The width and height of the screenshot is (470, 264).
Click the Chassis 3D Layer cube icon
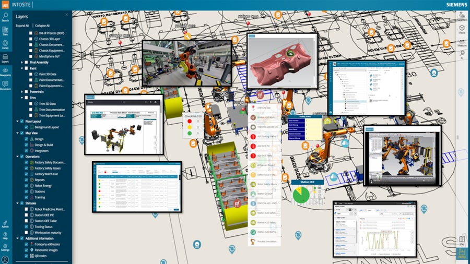coord(36,39)
